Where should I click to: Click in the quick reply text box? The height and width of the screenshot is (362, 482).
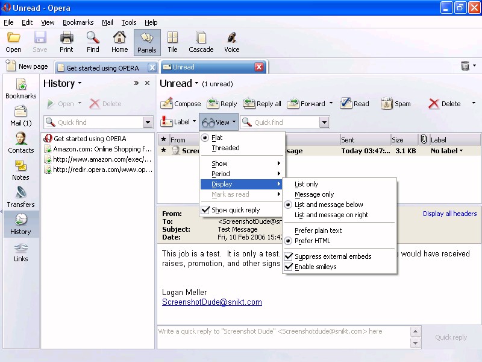[284, 337]
